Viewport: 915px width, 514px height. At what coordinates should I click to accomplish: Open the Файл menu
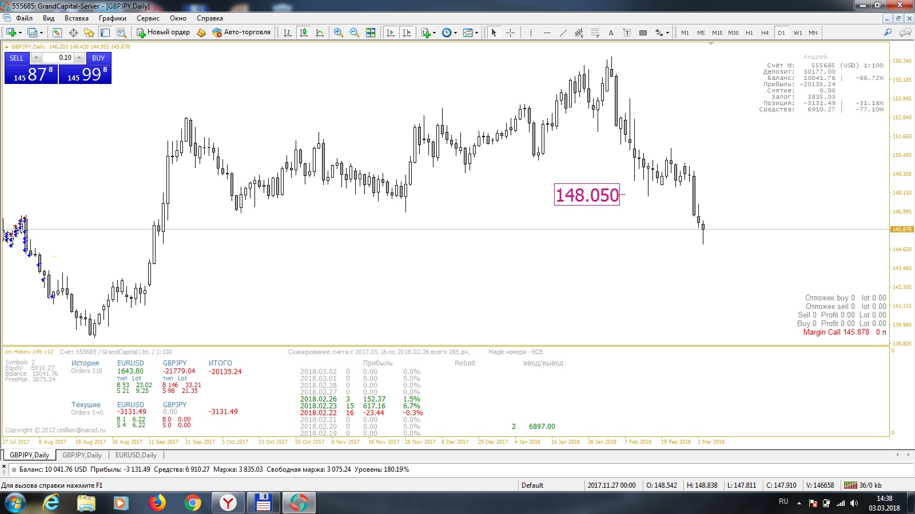pos(24,18)
